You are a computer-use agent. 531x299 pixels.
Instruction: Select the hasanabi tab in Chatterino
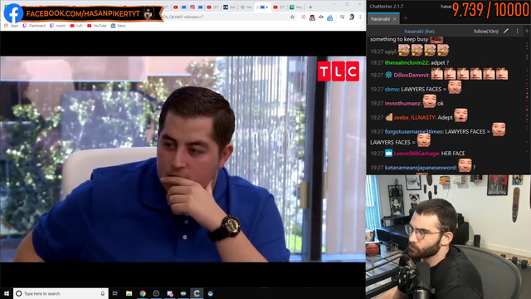380,19
